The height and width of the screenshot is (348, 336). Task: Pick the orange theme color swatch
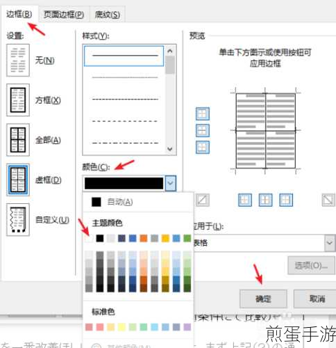[144, 238]
